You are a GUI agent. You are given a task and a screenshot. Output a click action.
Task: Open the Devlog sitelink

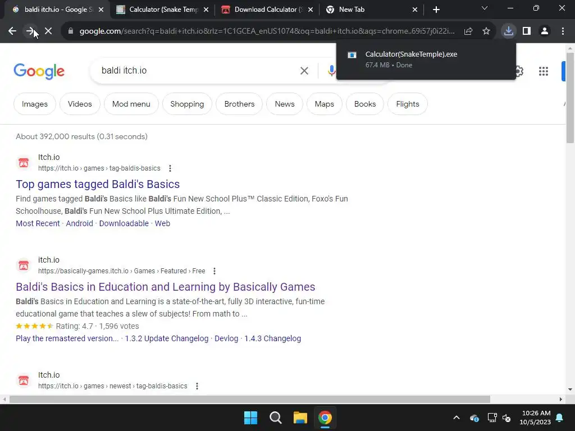coord(226,338)
